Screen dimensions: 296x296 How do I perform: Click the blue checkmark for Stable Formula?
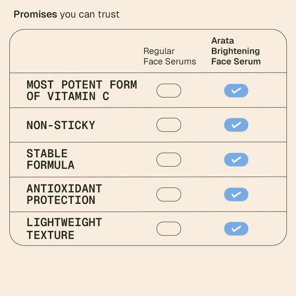pos(236,160)
